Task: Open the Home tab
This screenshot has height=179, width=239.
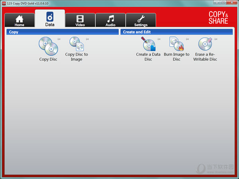Action: tap(20, 20)
